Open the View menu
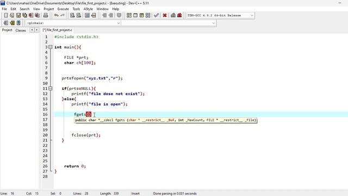This screenshot has height=196, width=348. (x=36, y=9)
